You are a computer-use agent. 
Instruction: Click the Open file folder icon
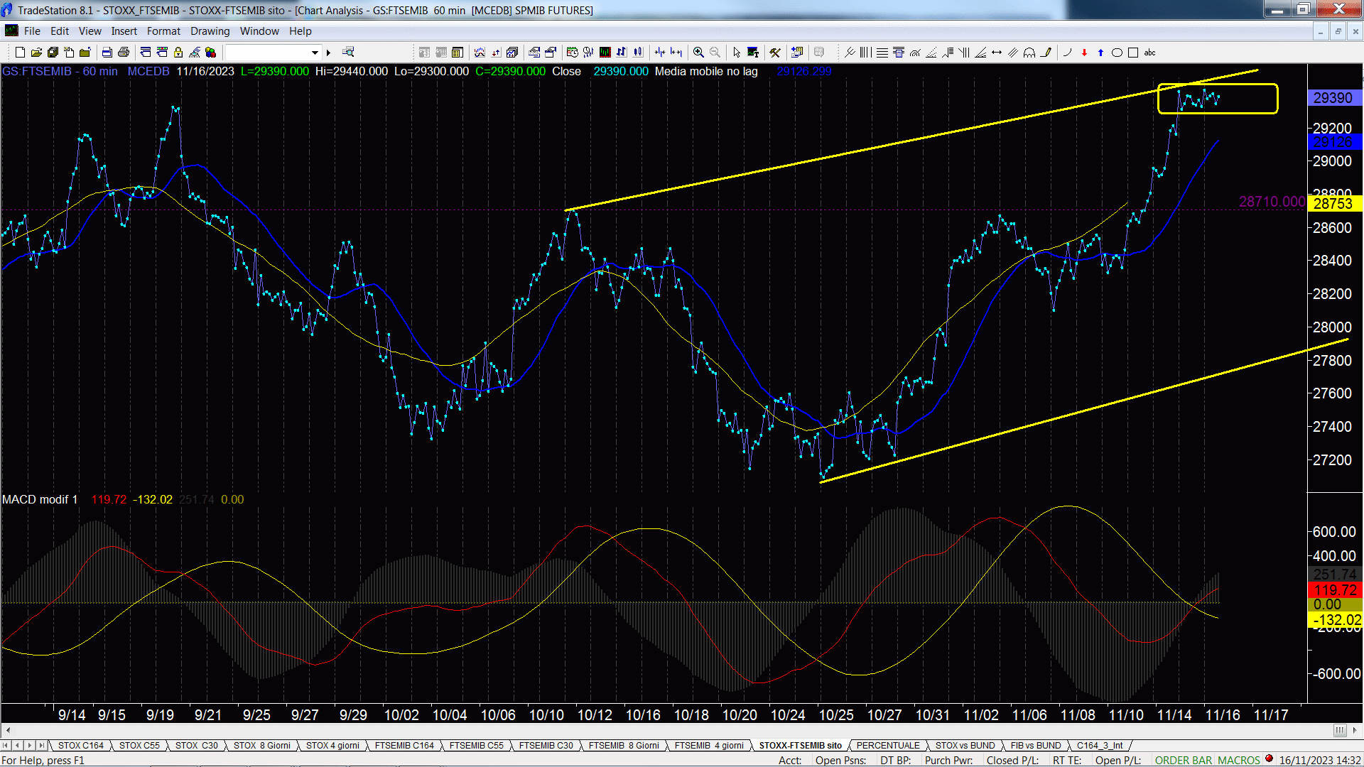(36, 53)
